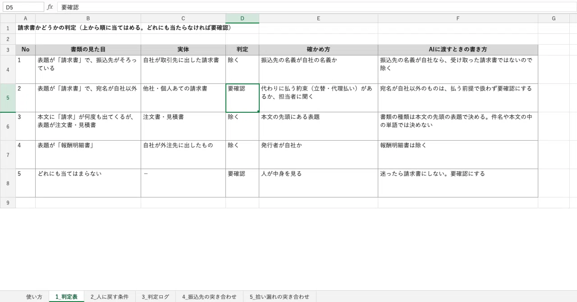Select column C header
Viewport: 577px width, 302px height.
pyautogui.click(x=183, y=18)
